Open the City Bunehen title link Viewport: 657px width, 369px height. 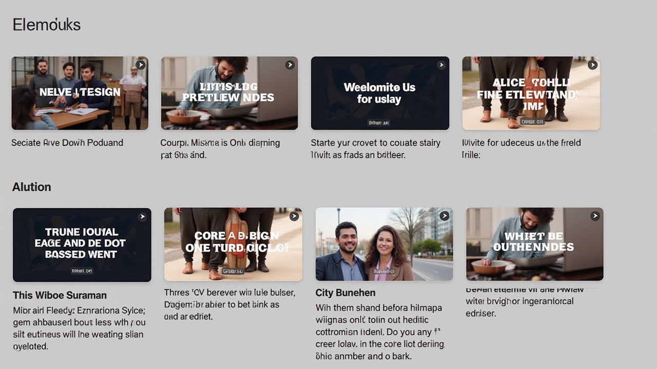(x=345, y=293)
